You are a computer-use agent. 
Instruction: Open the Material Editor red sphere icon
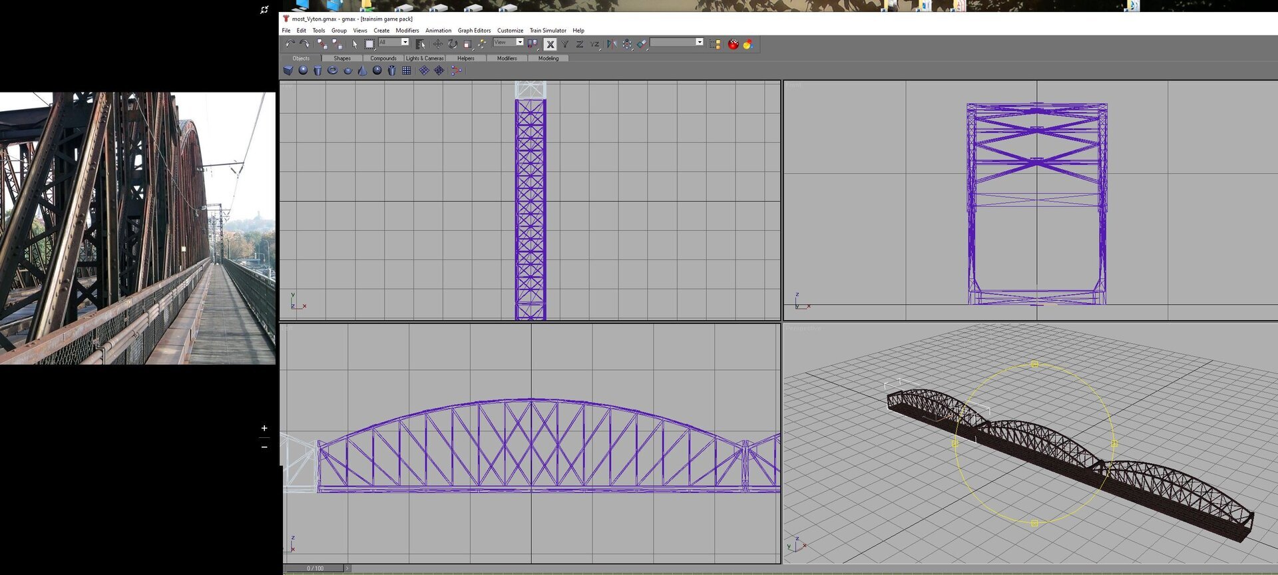pyautogui.click(x=733, y=44)
